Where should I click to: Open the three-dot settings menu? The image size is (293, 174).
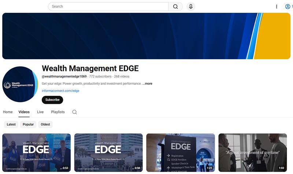pyautogui.click(x=277, y=7)
